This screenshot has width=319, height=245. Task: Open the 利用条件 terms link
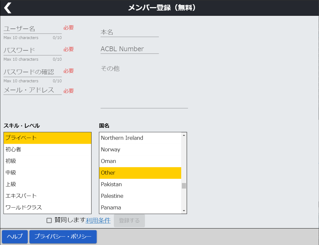98,220
